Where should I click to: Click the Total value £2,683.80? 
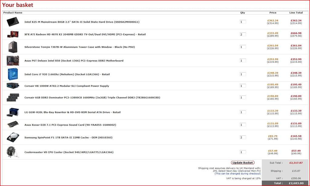pos(296,183)
